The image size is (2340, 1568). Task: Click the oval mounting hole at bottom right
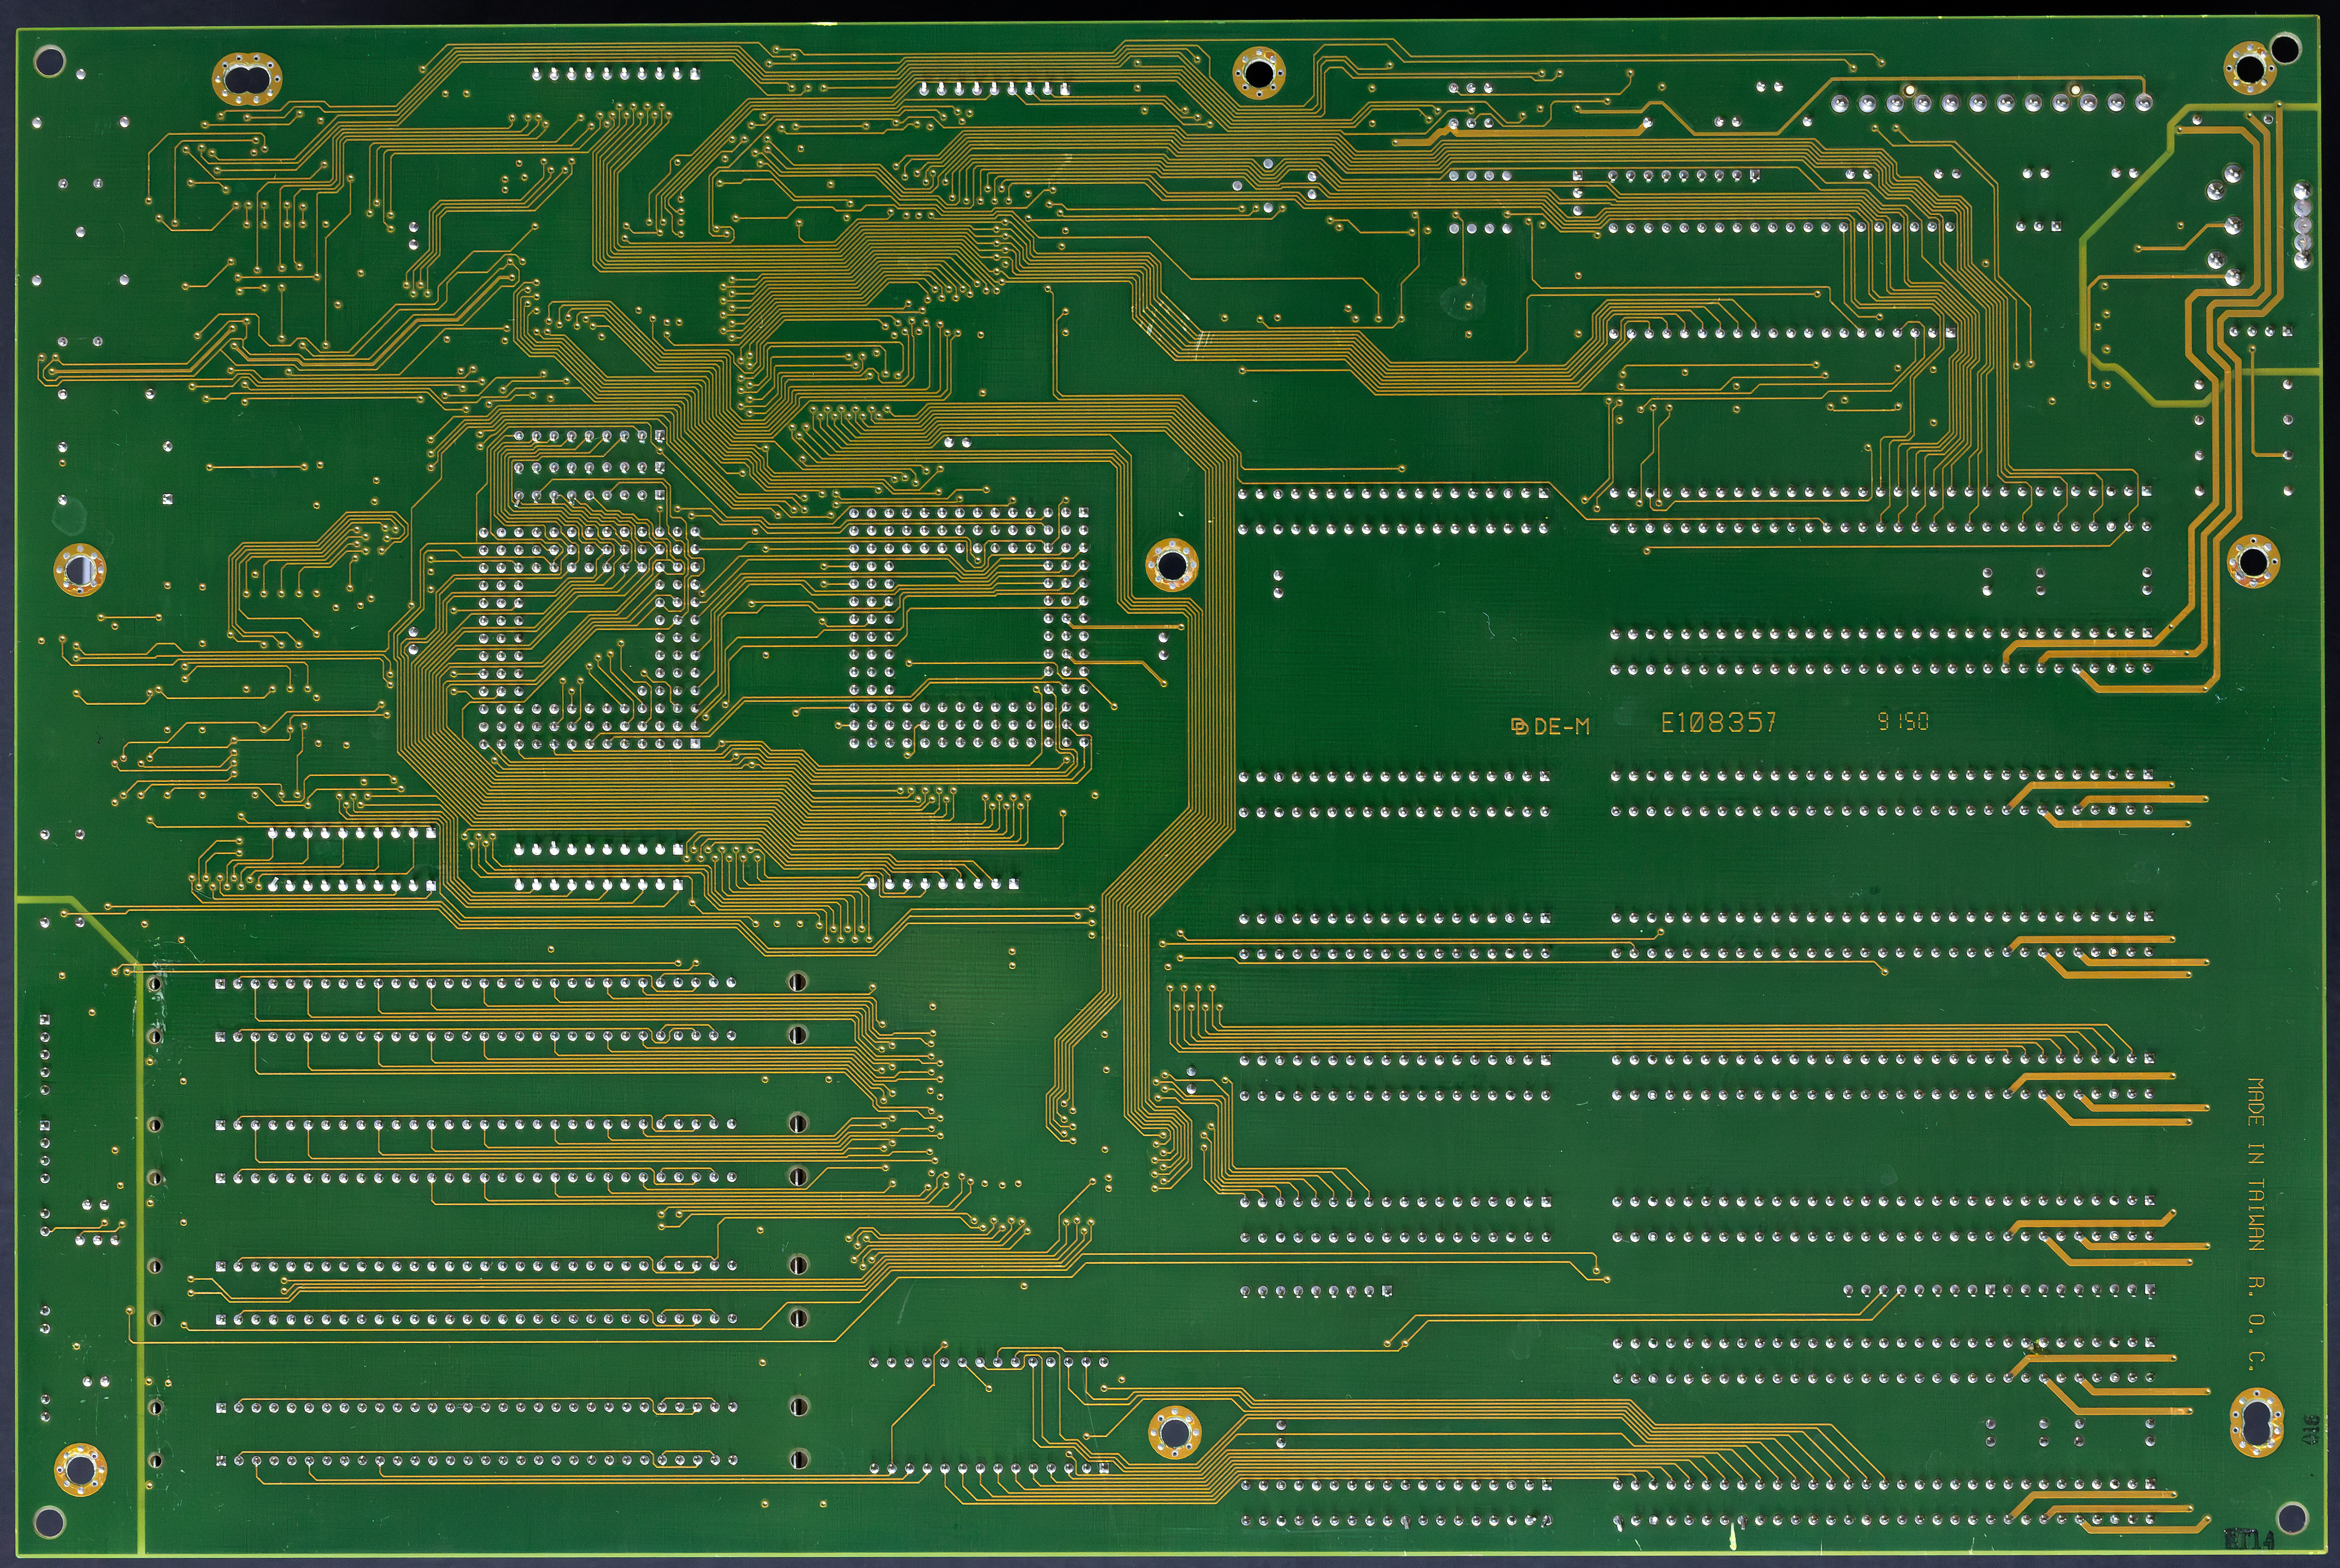coord(2257,1423)
